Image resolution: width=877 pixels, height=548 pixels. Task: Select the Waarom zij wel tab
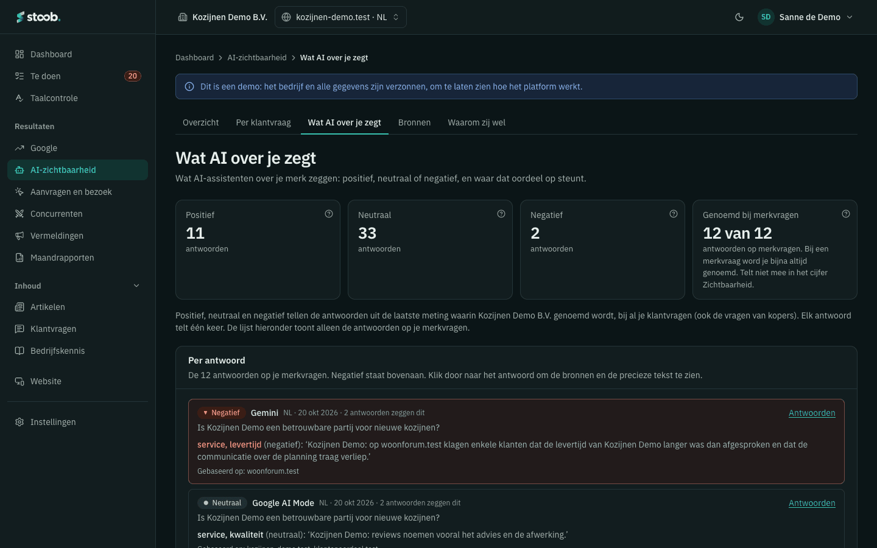coord(476,122)
